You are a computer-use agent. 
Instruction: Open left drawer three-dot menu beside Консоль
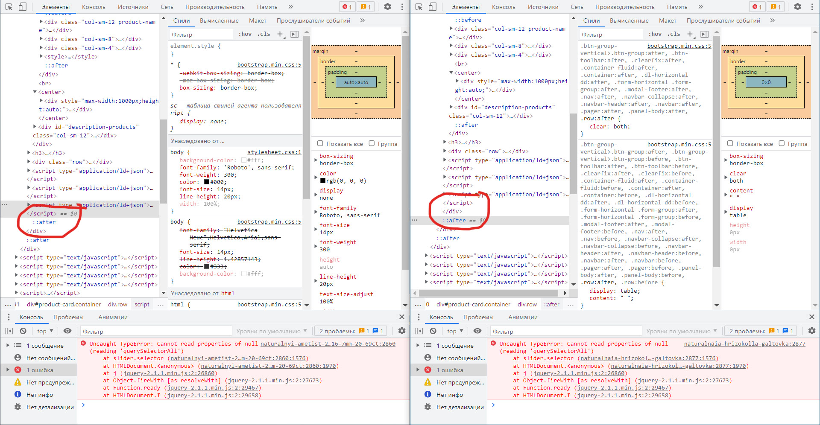pyautogui.click(x=9, y=317)
